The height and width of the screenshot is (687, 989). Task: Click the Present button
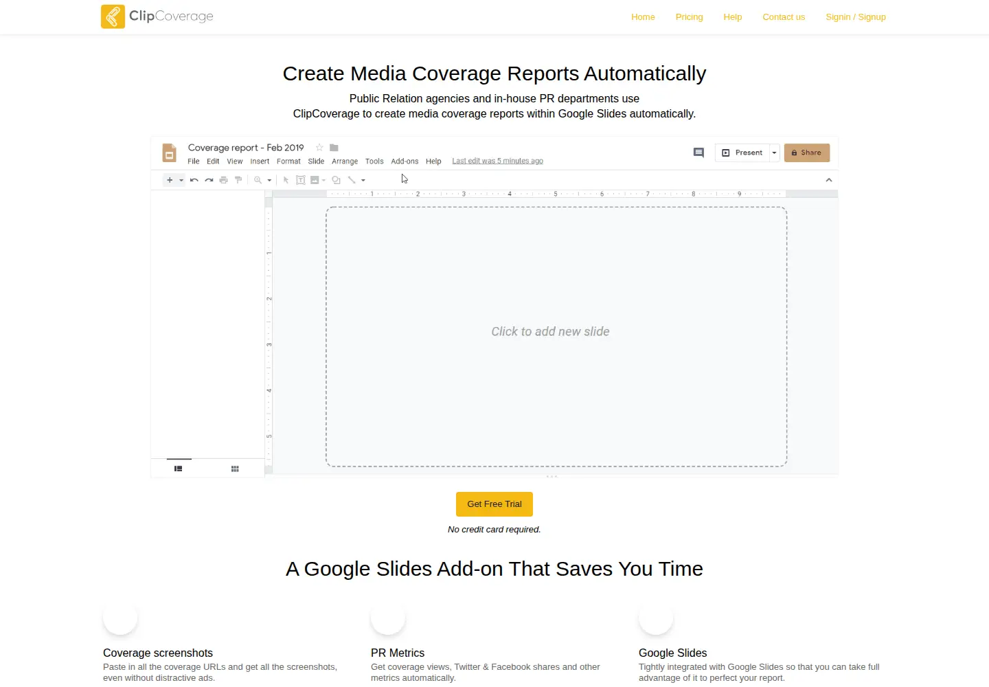click(x=742, y=153)
